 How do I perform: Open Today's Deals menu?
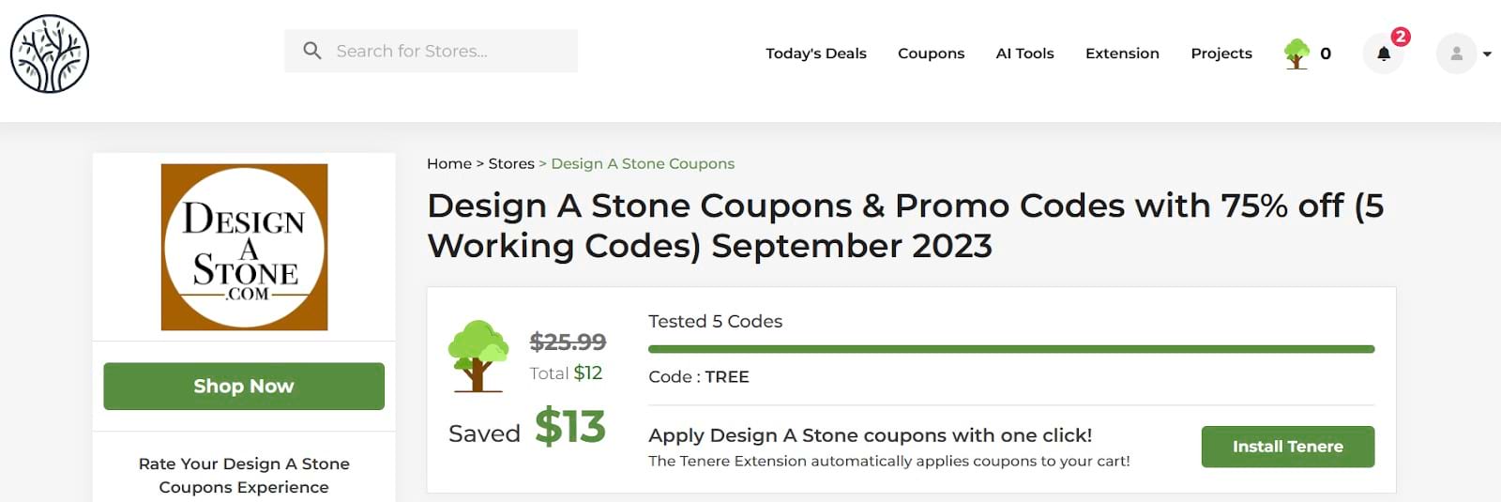[815, 53]
